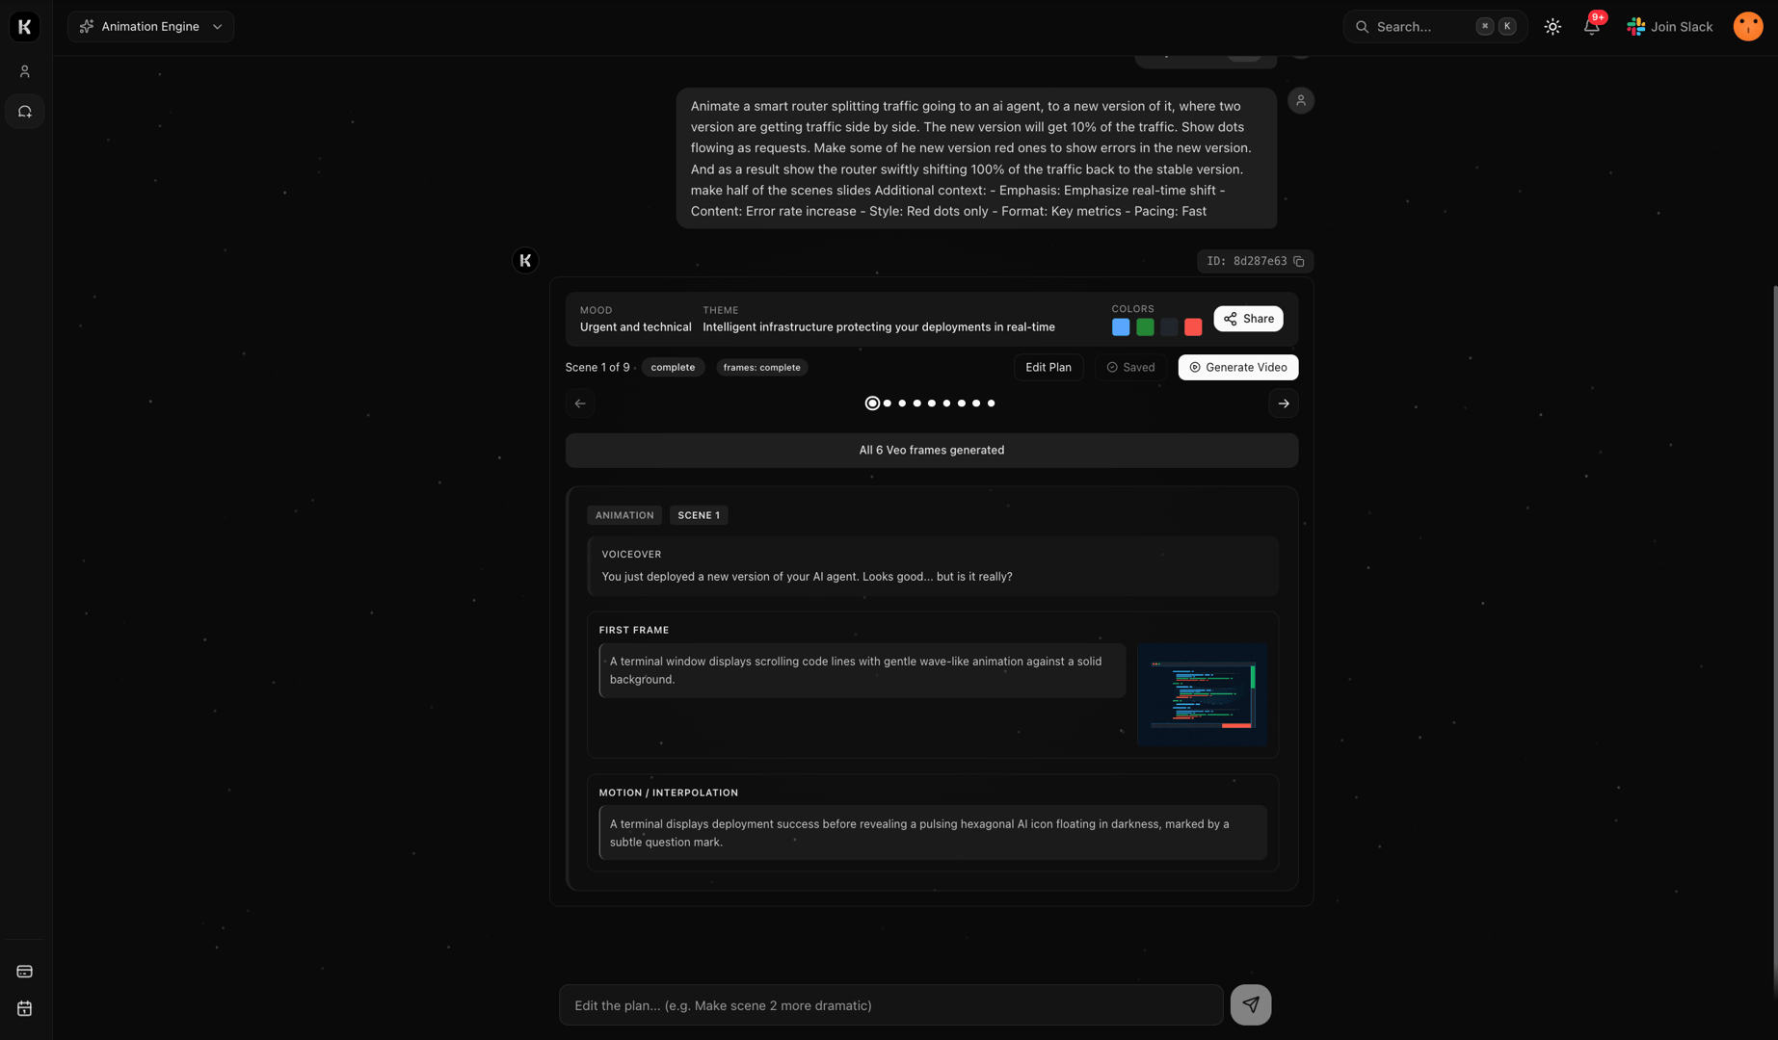Toggle light mode with the sun icon

(1552, 26)
